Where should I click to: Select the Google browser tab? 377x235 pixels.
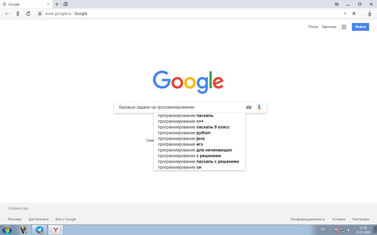26,4
